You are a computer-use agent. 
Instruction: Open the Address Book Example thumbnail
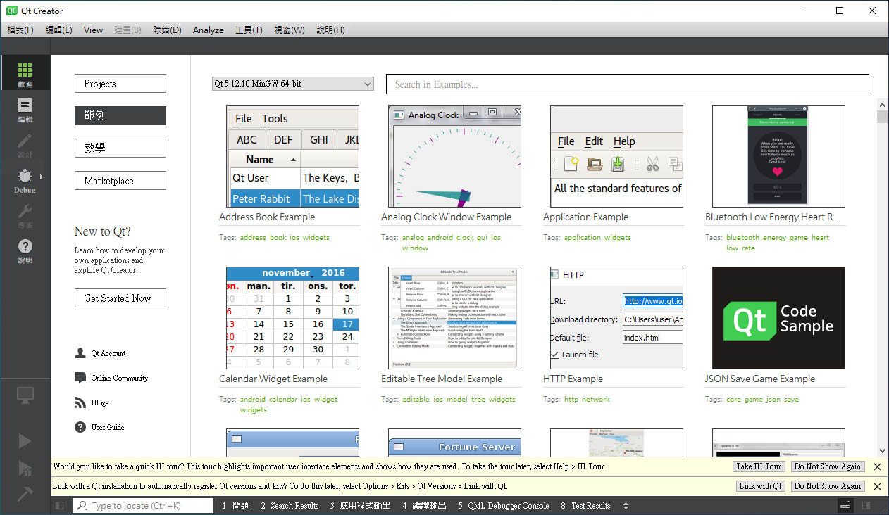pos(292,156)
